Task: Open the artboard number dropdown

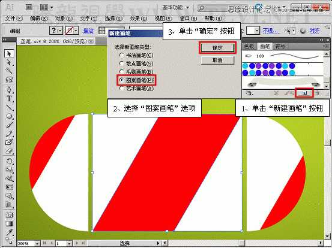Action: pyautogui.click(x=69, y=243)
